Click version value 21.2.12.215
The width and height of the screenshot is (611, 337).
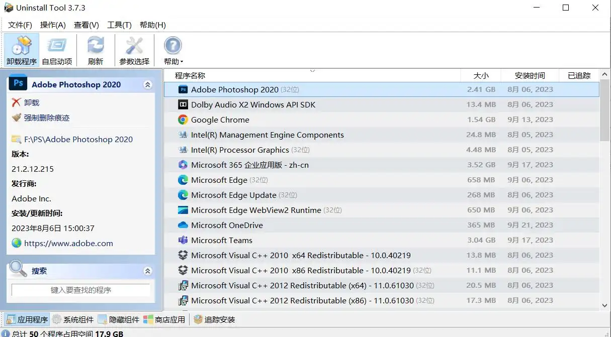click(33, 169)
